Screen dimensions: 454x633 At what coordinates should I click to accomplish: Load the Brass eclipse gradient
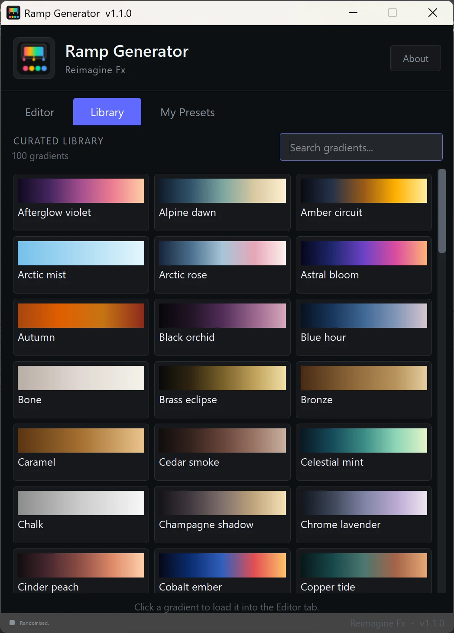pos(222,389)
